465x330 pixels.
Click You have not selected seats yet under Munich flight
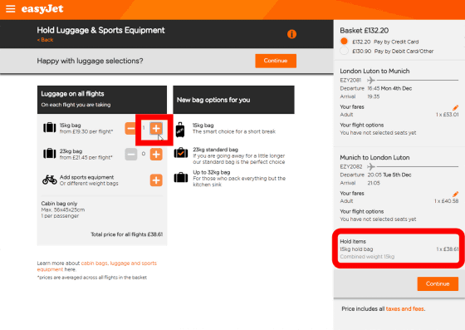pyautogui.click(x=378, y=219)
